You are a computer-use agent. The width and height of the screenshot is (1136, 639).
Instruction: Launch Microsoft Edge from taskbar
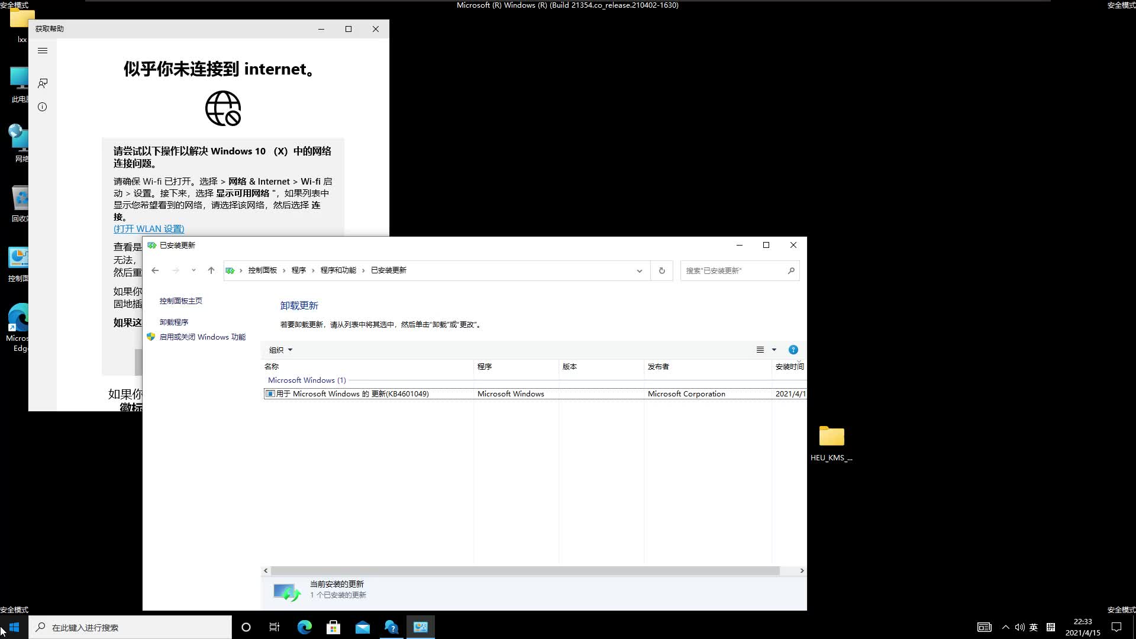point(304,627)
